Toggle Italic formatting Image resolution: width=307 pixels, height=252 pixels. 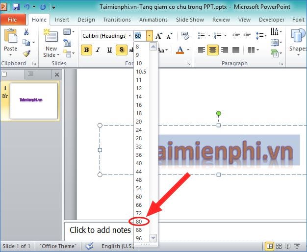[x=98, y=50]
